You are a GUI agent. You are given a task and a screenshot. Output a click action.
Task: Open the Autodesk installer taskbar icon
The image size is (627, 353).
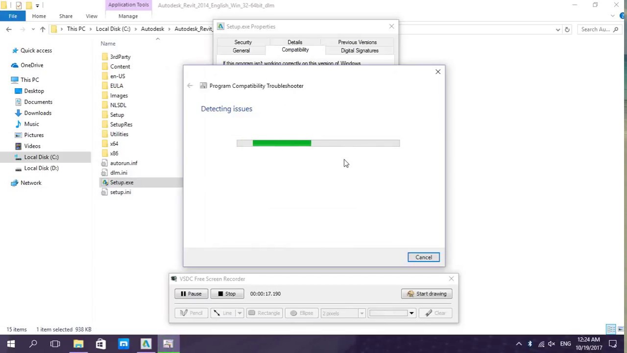click(145, 344)
